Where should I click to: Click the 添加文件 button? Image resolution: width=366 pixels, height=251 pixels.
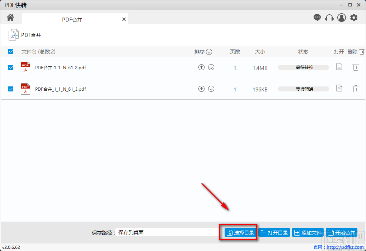308,233
